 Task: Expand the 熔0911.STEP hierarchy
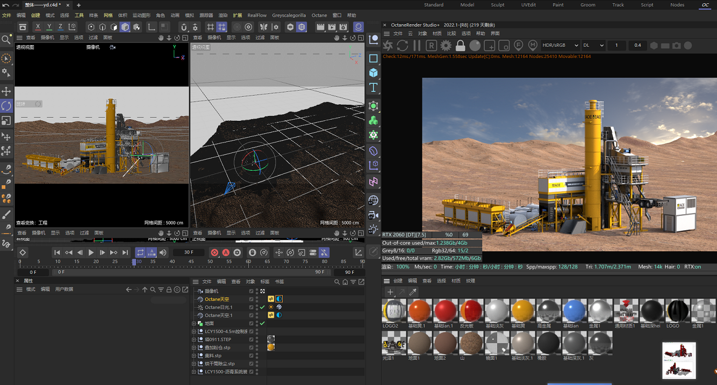click(x=193, y=340)
